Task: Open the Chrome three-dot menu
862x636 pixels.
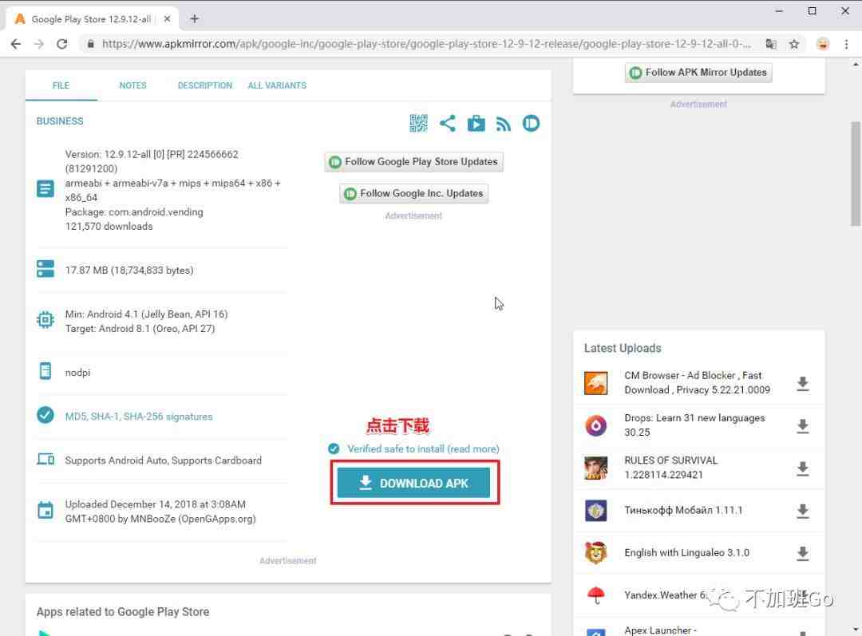Action: (x=846, y=44)
